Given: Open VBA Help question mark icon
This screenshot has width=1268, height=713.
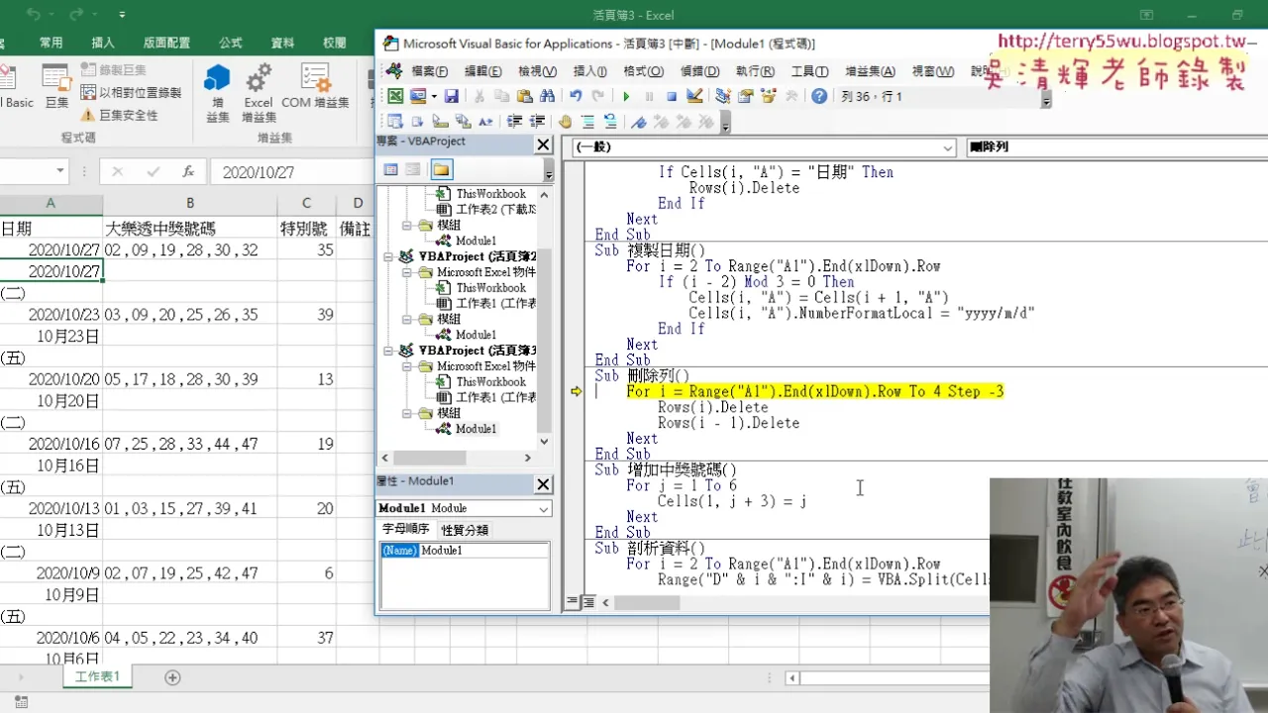Looking at the screenshot, I should (x=819, y=96).
